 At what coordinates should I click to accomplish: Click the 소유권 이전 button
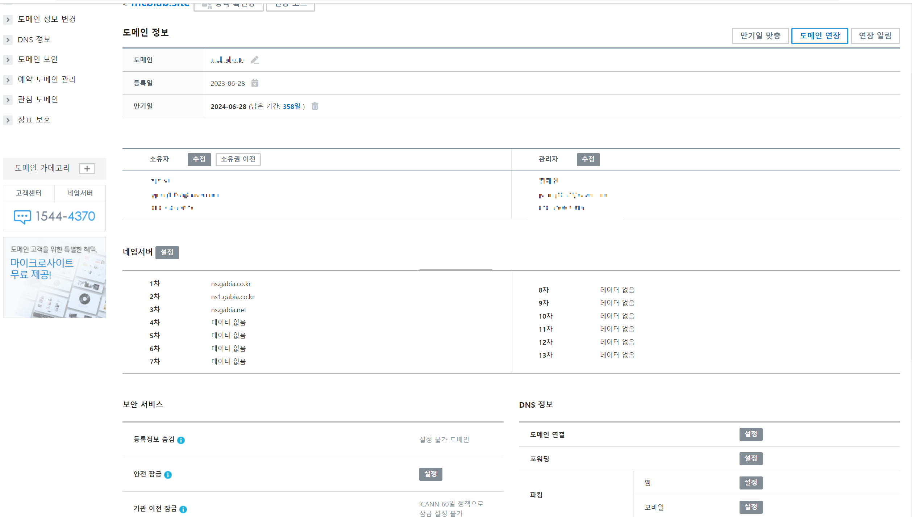point(238,159)
